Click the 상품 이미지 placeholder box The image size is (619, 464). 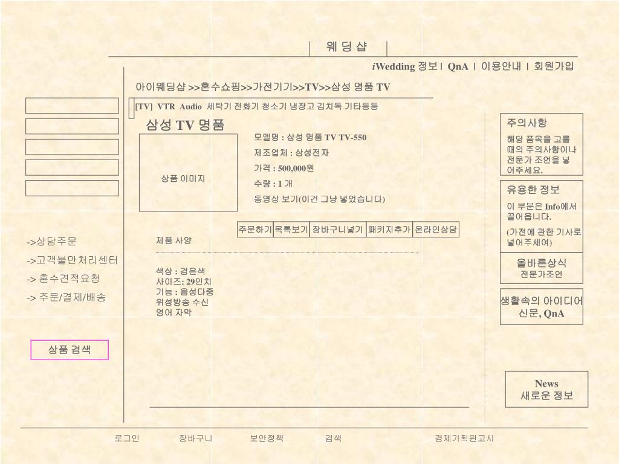click(189, 173)
